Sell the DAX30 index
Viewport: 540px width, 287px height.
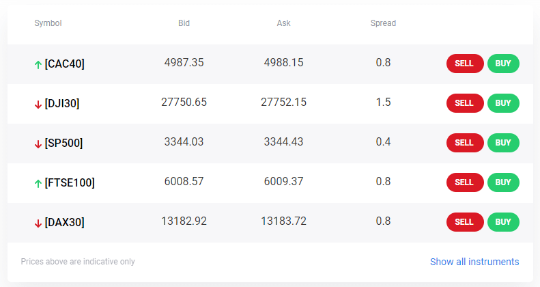pos(465,222)
